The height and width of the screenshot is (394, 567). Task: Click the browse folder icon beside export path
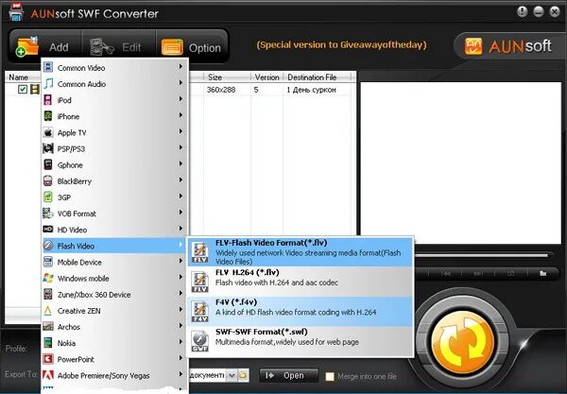click(244, 375)
